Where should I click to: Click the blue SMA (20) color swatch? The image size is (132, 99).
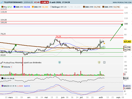tap(15, 7)
